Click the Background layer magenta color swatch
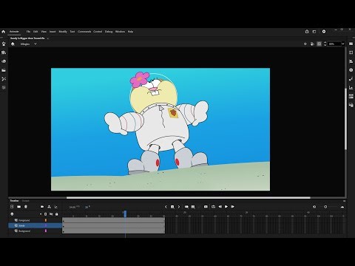Screen dimensions: 355x266 coord(46,231)
